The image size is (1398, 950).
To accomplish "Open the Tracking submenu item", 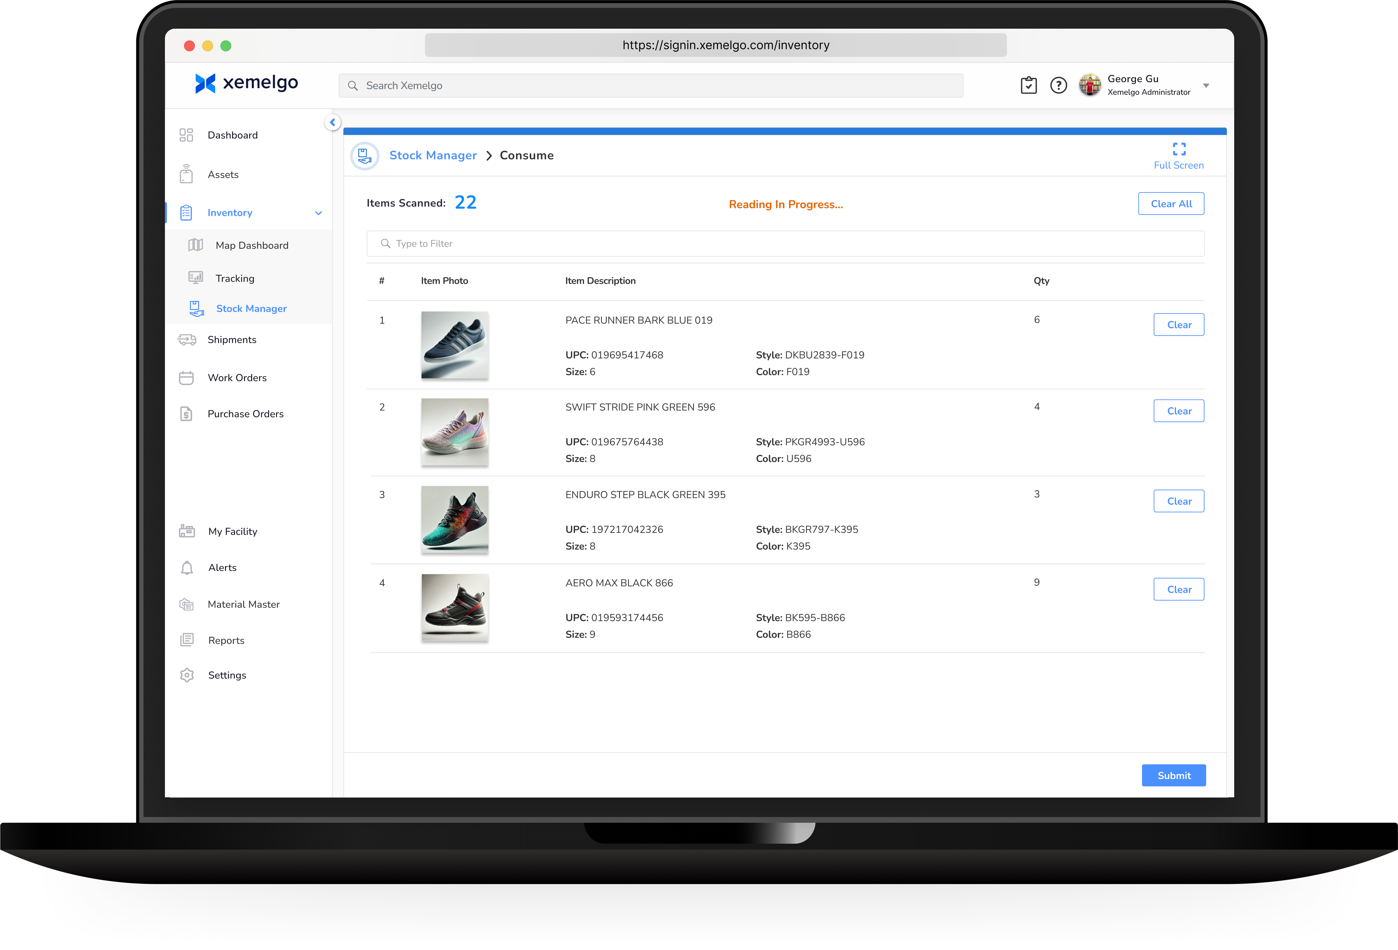I will coord(235,279).
